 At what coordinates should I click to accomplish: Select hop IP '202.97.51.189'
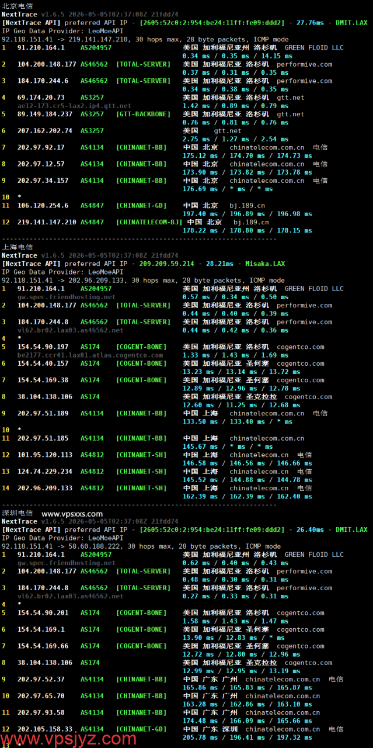tap(43, 413)
